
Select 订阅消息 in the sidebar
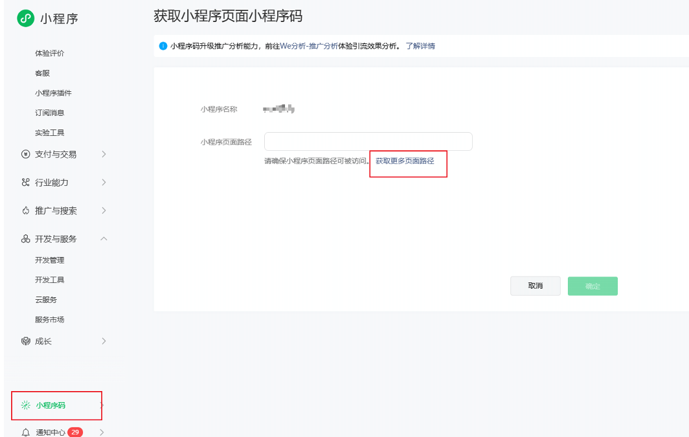coord(50,113)
